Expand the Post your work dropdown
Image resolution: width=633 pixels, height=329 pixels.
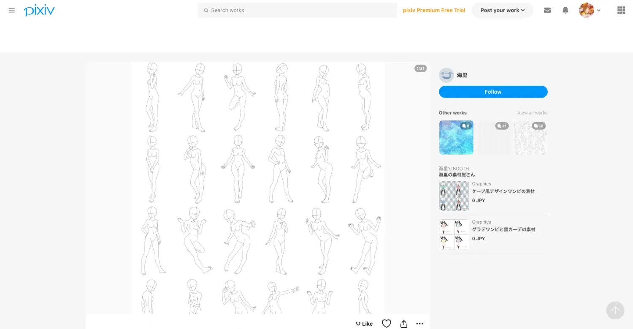[503, 10]
